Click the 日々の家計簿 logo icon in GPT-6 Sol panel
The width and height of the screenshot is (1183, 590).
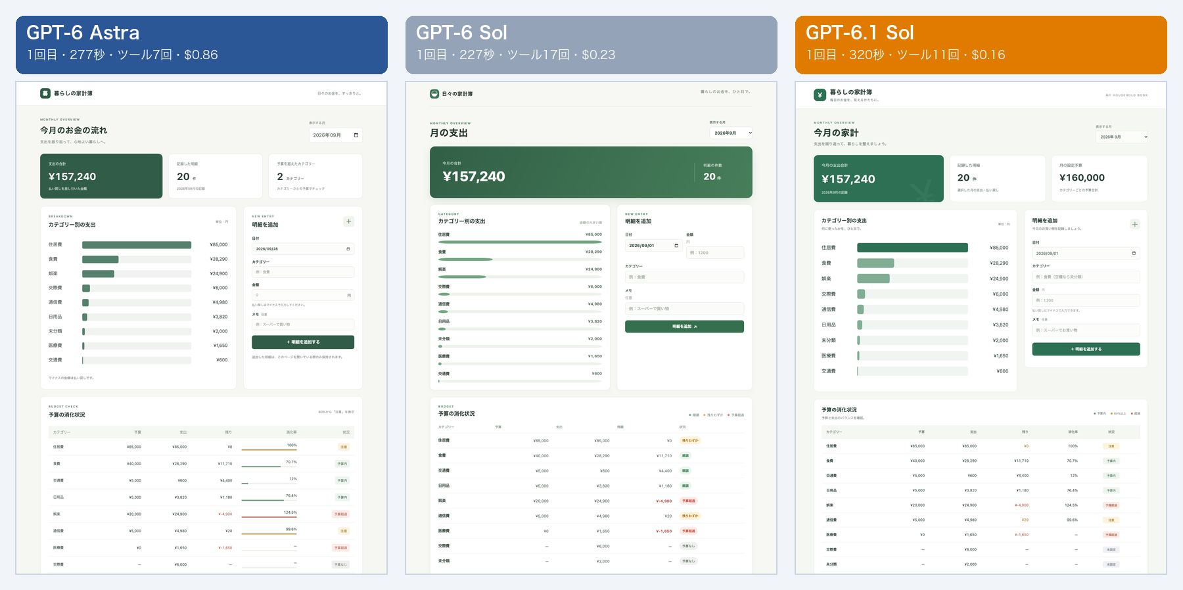click(434, 94)
